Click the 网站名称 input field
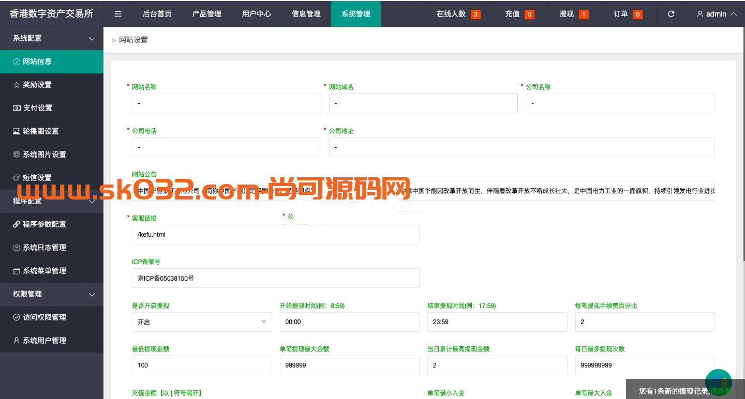 click(x=227, y=103)
